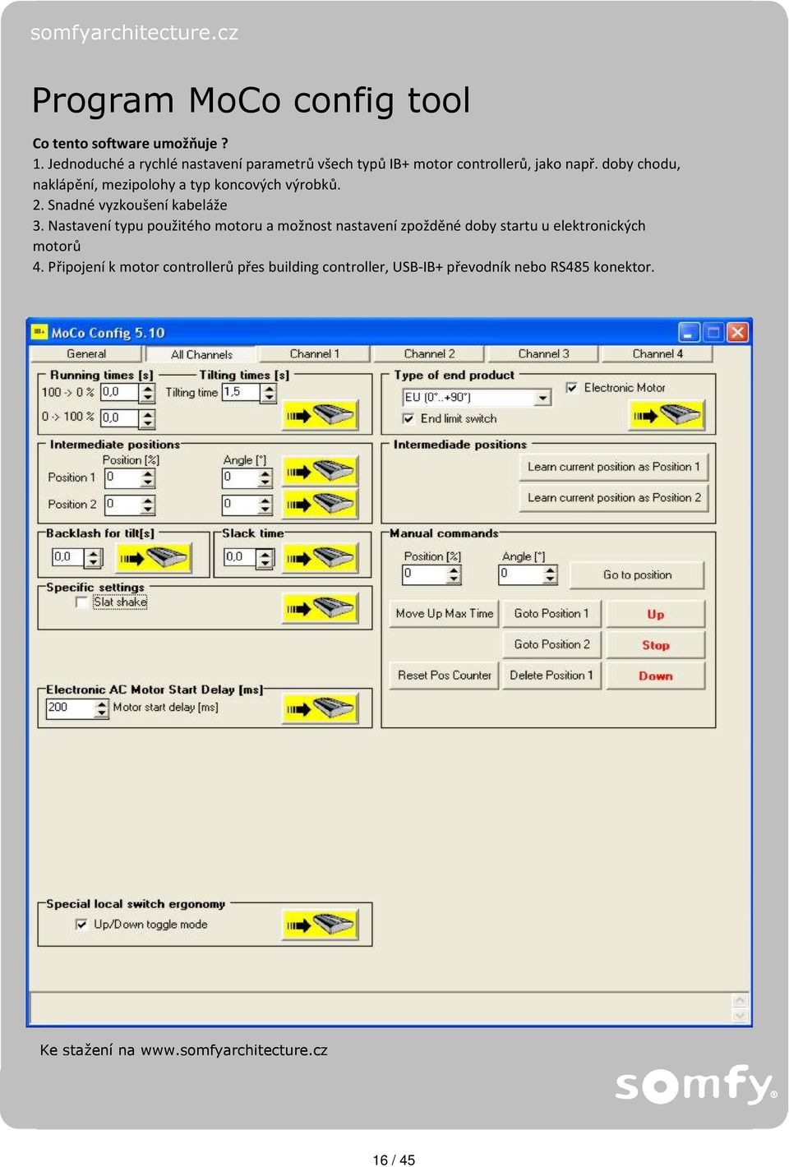Focus the Tilting time value field
This screenshot has width=789, height=1167.
tap(242, 393)
